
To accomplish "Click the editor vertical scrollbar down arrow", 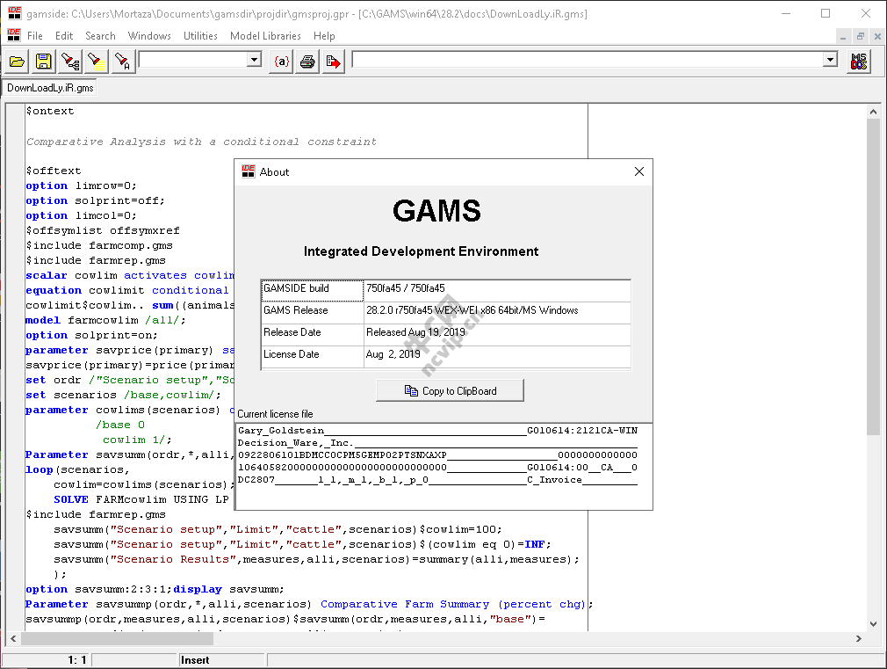I will pyautogui.click(x=874, y=624).
